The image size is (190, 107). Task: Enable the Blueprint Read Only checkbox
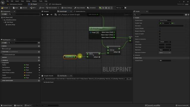pyautogui.click(x=160, y=31)
